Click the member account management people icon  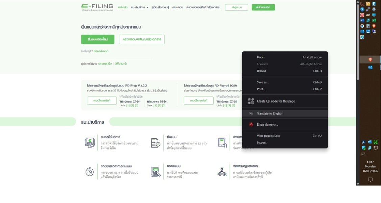[222, 172]
